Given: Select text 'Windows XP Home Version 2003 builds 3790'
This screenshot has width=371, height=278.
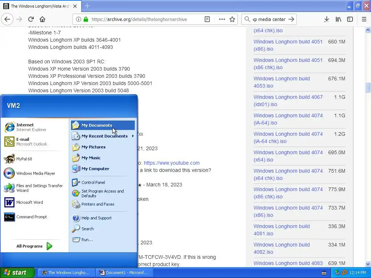Looking at the screenshot, I should (79, 69).
